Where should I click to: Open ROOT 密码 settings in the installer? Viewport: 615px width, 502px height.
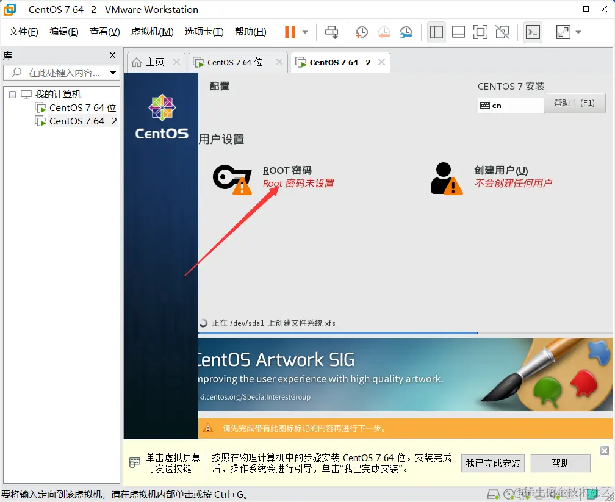point(287,171)
